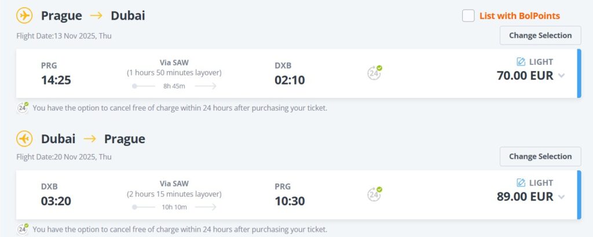Click the LIGHT fare edit icon above 70.00 EUR
This screenshot has height=237, width=593.
click(521, 61)
